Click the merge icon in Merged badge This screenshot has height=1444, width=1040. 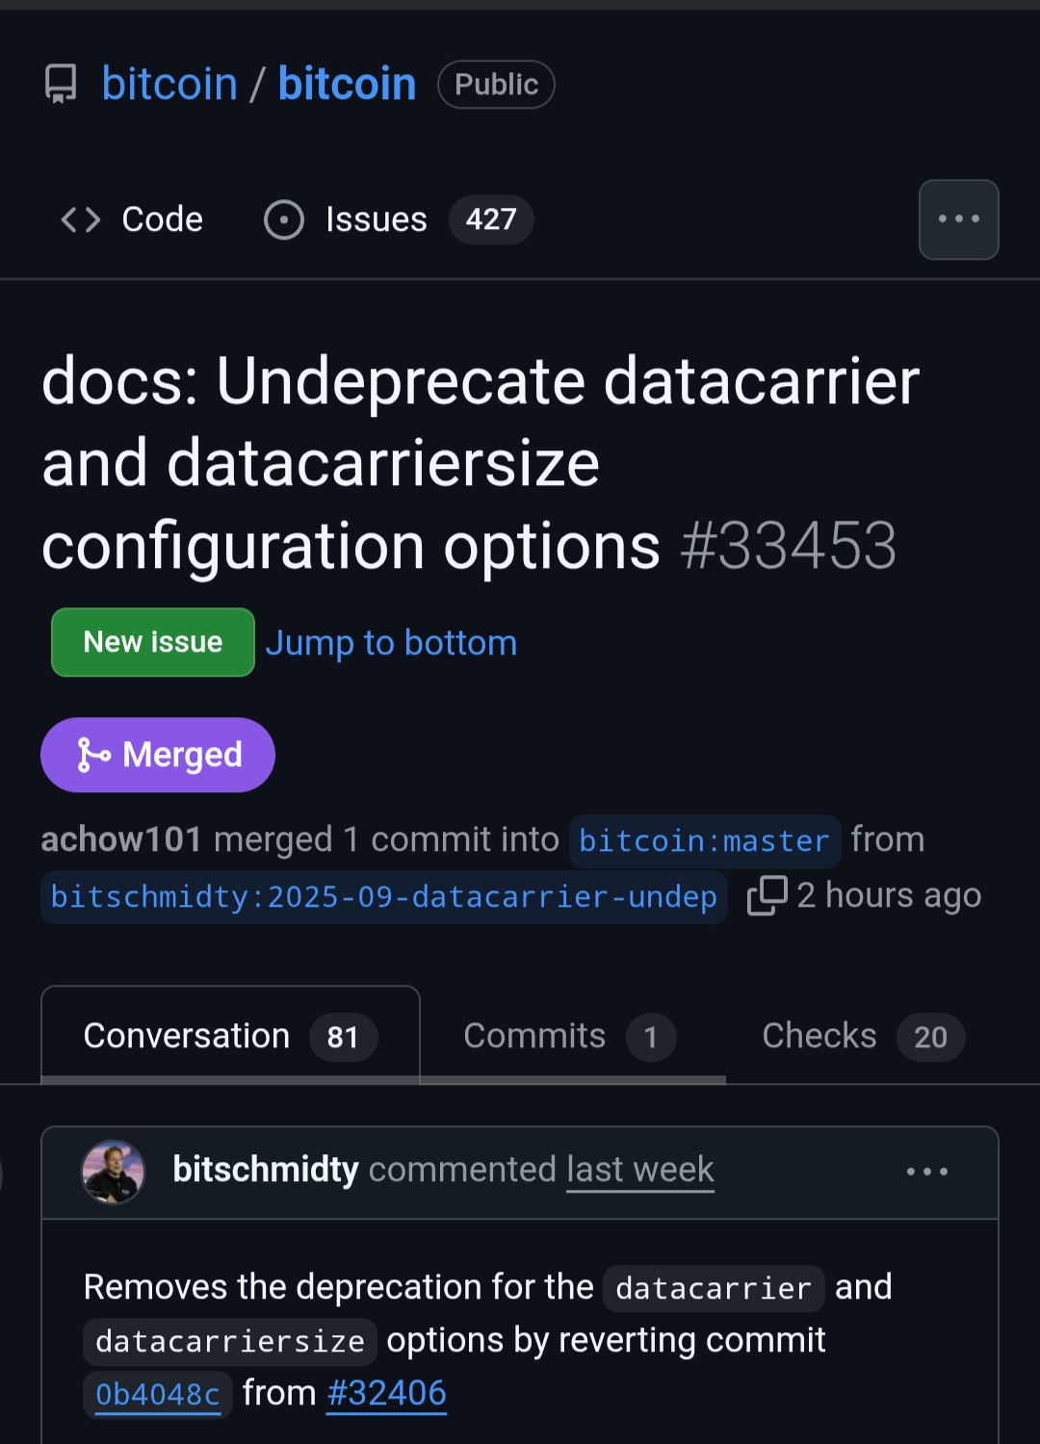(93, 755)
